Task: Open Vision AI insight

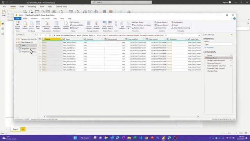Action: [x=175, y=25]
